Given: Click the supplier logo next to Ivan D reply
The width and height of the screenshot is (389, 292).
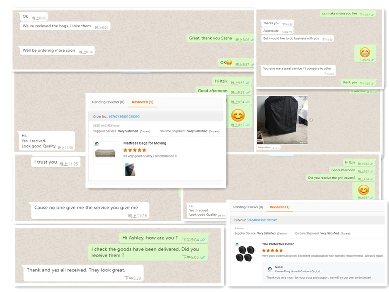Looking at the screenshot, I should 269,270.
